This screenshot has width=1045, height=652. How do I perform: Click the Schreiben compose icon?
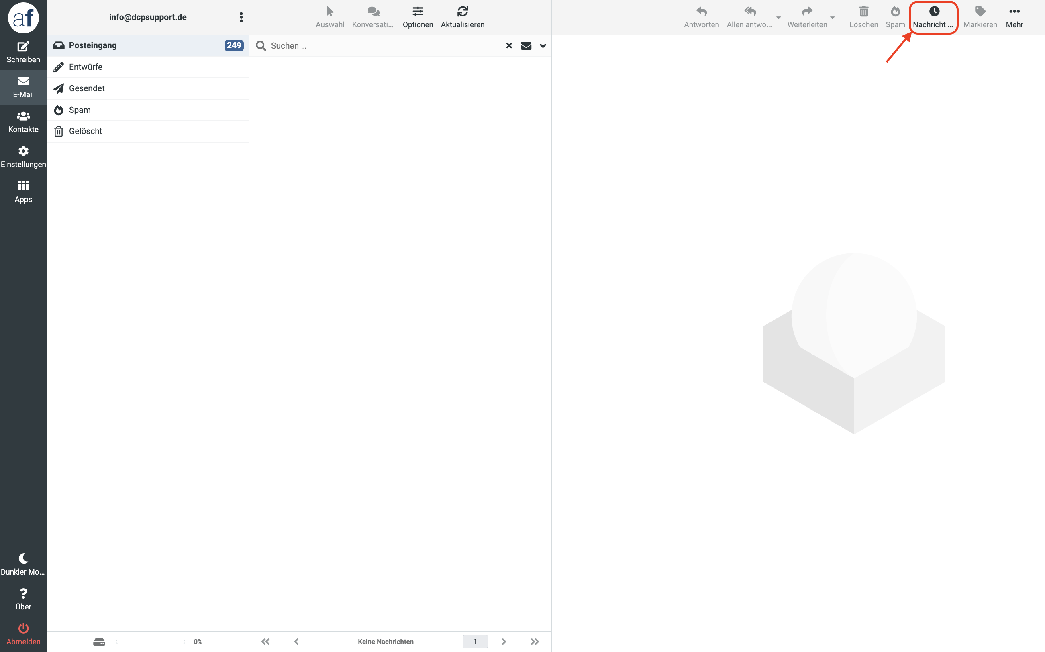pyautogui.click(x=23, y=47)
